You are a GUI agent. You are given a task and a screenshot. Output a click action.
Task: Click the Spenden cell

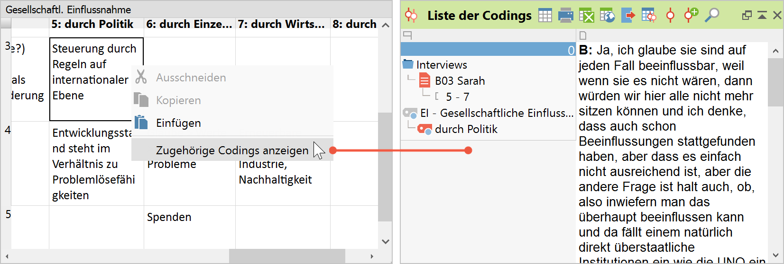[189, 227]
